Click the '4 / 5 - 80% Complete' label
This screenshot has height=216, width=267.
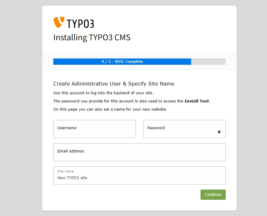(x=122, y=62)
